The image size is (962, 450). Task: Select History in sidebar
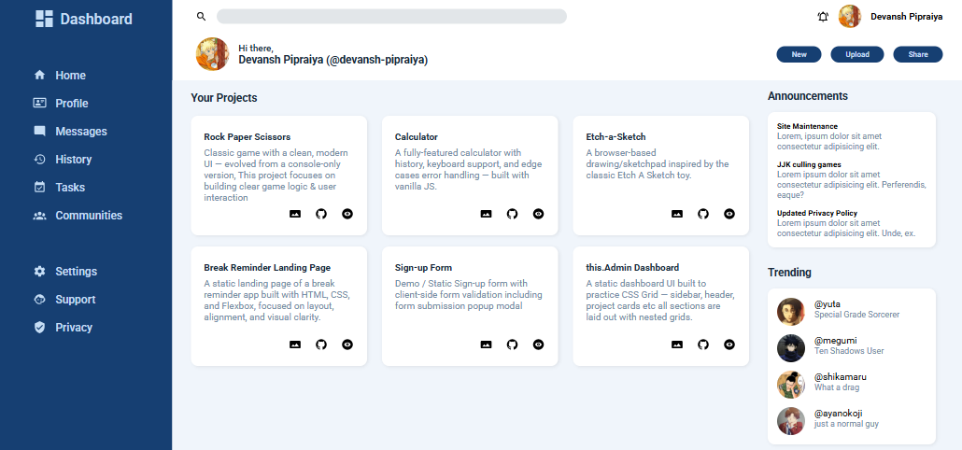(x=74, y=160)
